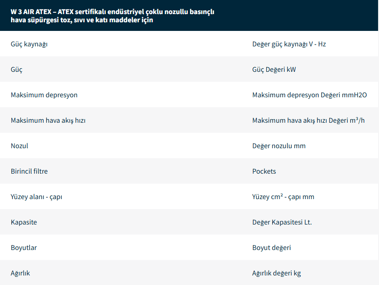Select the 'Birincil filtre' row label
The height and width of the screenshot is (285, 379).
(29, 171)
